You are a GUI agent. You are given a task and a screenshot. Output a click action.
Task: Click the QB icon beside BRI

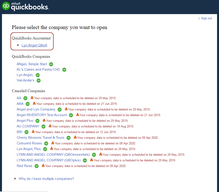tap(27, 132)
